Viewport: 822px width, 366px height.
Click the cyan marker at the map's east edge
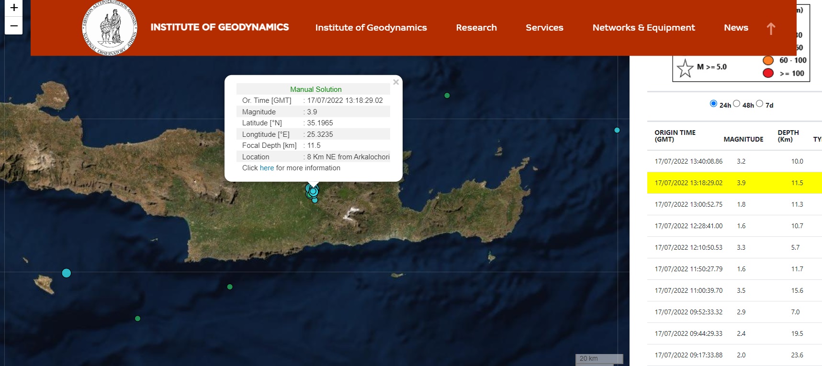(617, 130)
